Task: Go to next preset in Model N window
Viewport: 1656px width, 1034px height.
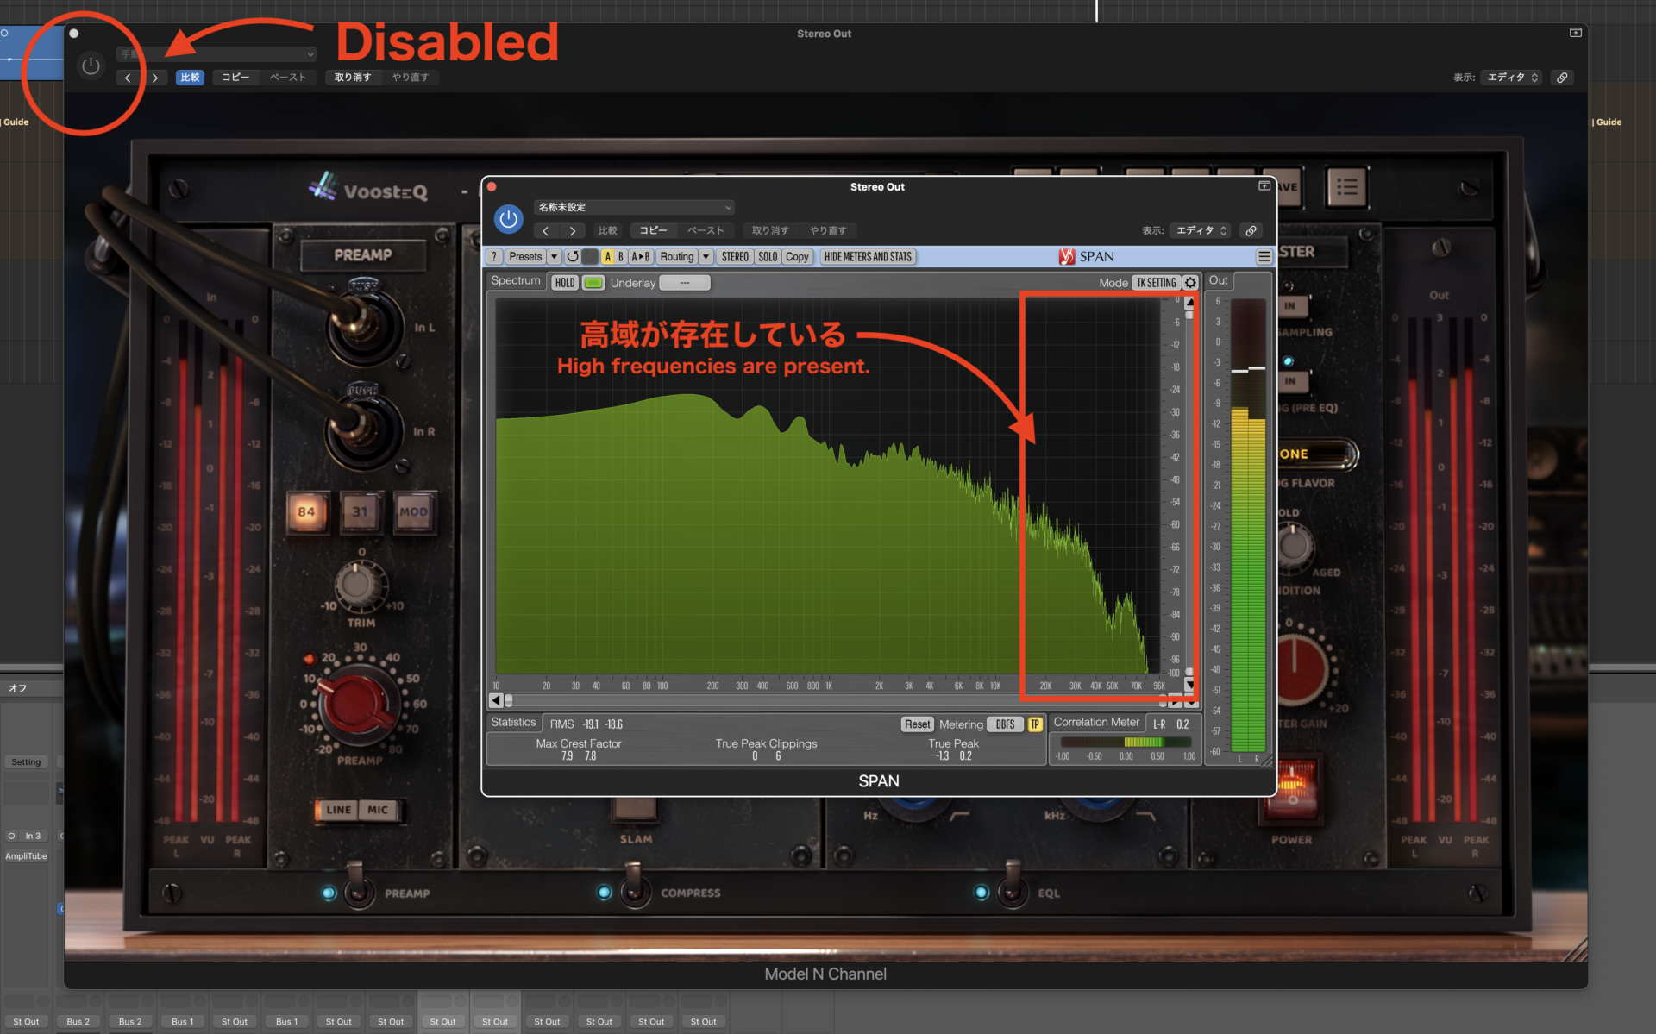Action: click(x=155, y=78)
